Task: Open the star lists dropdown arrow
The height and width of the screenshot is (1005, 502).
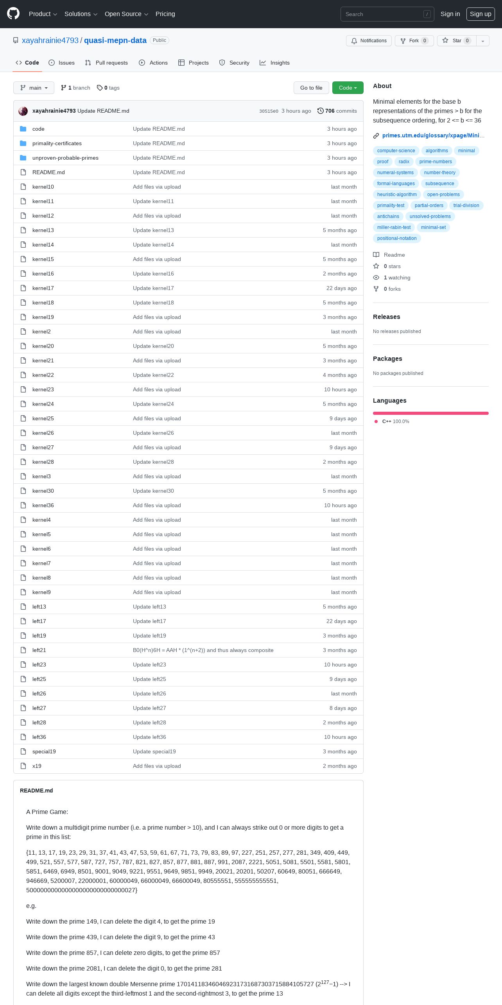Action: coord(483,41)
